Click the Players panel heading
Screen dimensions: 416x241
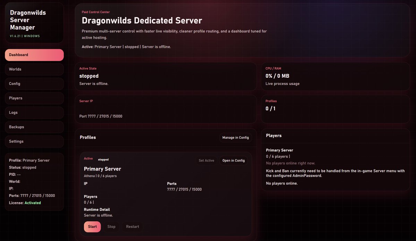coord(274,136)
